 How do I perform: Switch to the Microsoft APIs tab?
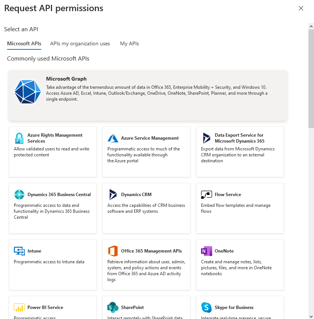(x=24, y=43)
